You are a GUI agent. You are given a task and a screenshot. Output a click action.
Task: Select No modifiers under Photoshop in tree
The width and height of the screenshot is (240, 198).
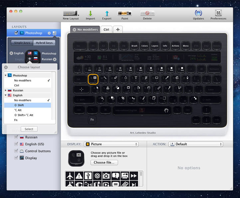tap(28, 80)
